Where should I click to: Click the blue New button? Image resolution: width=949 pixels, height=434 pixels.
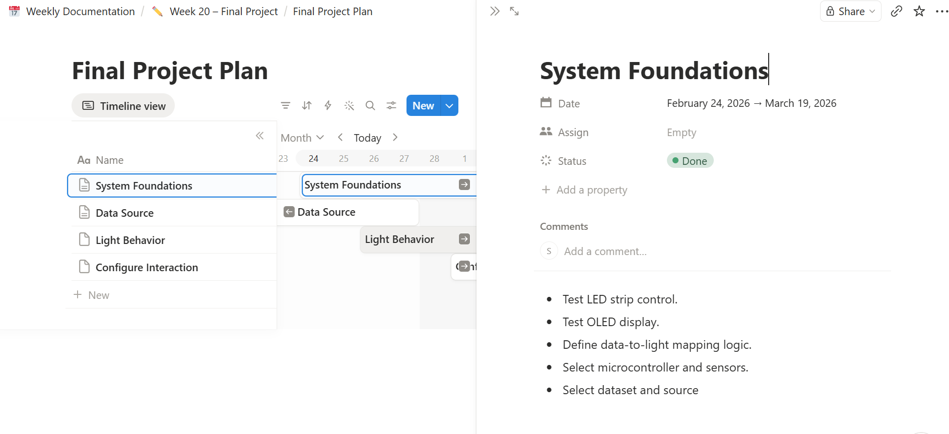[x=423, y=105]
